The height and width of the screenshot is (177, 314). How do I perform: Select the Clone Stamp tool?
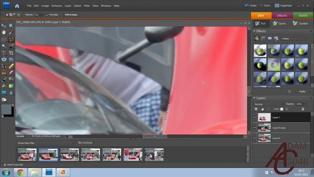pyautogui.click(x=4, y=73)
